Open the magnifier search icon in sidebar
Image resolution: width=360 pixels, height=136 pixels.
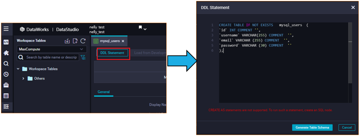(x=6, y=64)
